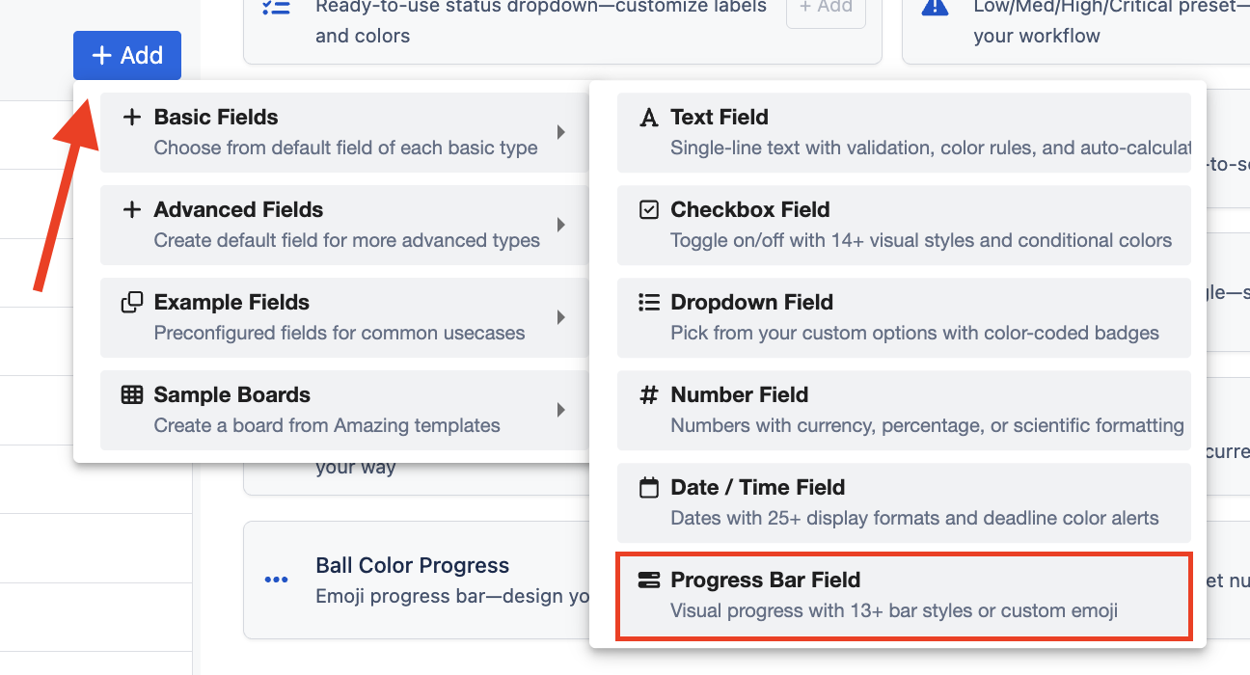Click the Dropdown Field list icon
1250x675 pixels.
649,302
